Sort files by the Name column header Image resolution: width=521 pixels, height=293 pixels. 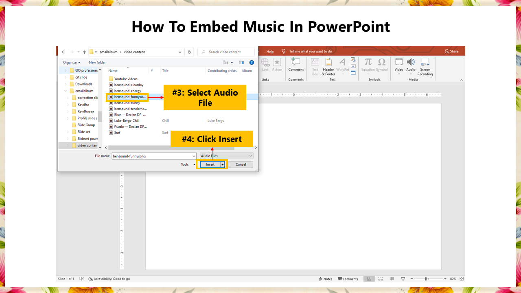coord(113,70)
